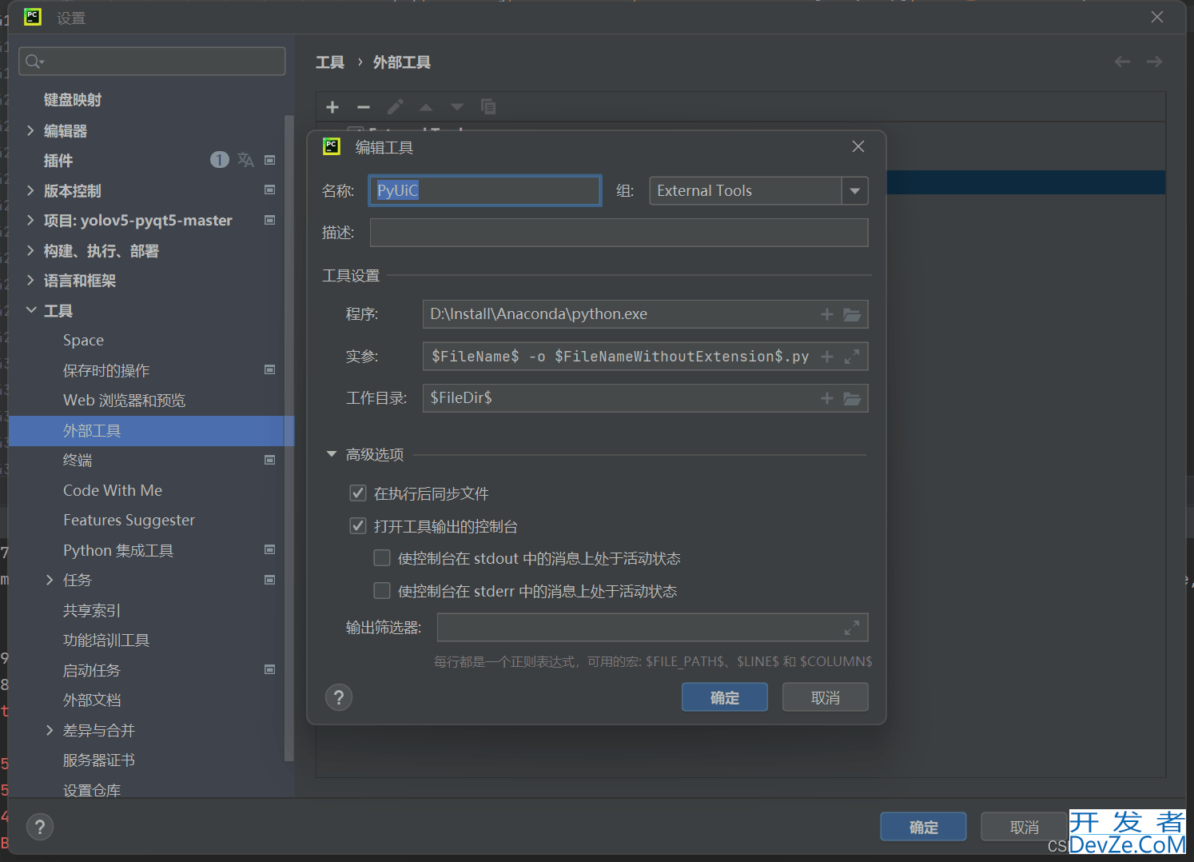The width and height of the screenshot is (1194, 862).
Task: Expand the 版本控制 settings node
Action: pyautogui.click(x=30, y=190)
